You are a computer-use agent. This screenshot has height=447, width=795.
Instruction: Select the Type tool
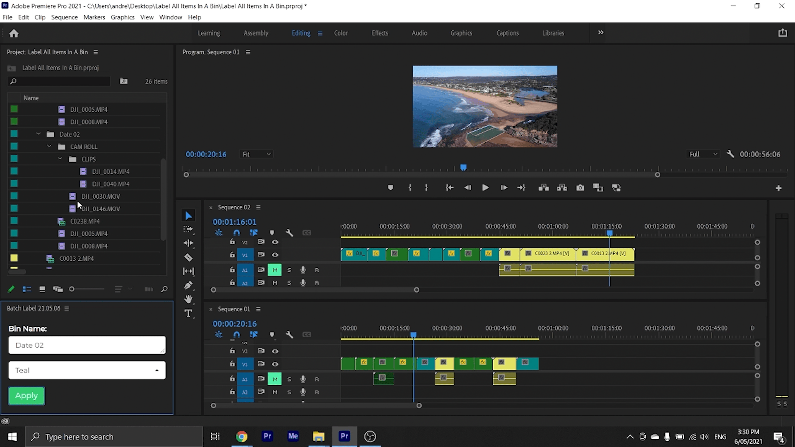click(x=188, y=313)
